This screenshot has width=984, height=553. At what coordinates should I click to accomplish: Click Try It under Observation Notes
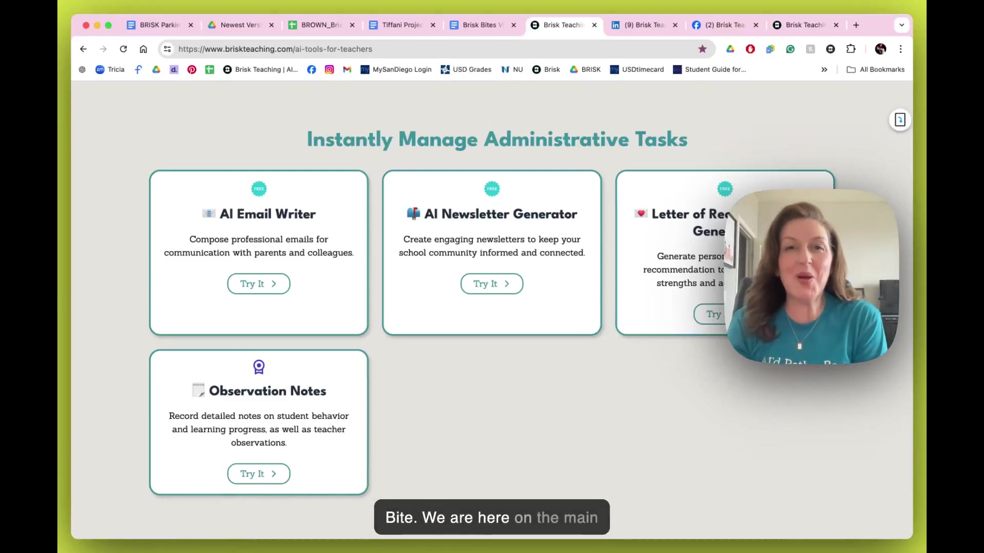click(258, 474)
